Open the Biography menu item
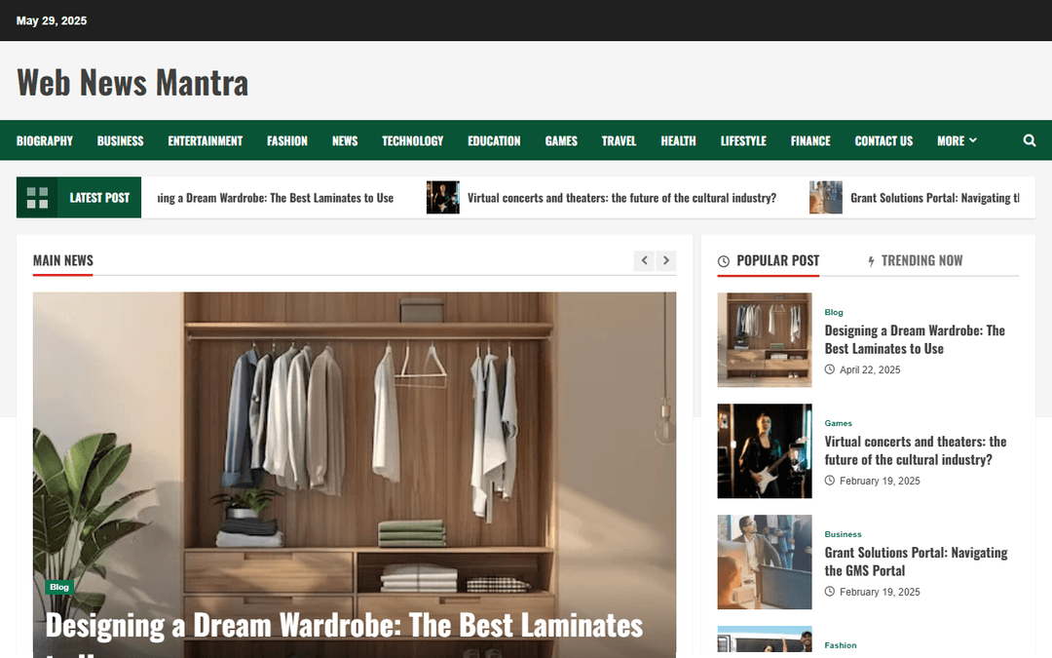Screen dimensions: 1052x658 pyautogui.click(x=44, y=140)
